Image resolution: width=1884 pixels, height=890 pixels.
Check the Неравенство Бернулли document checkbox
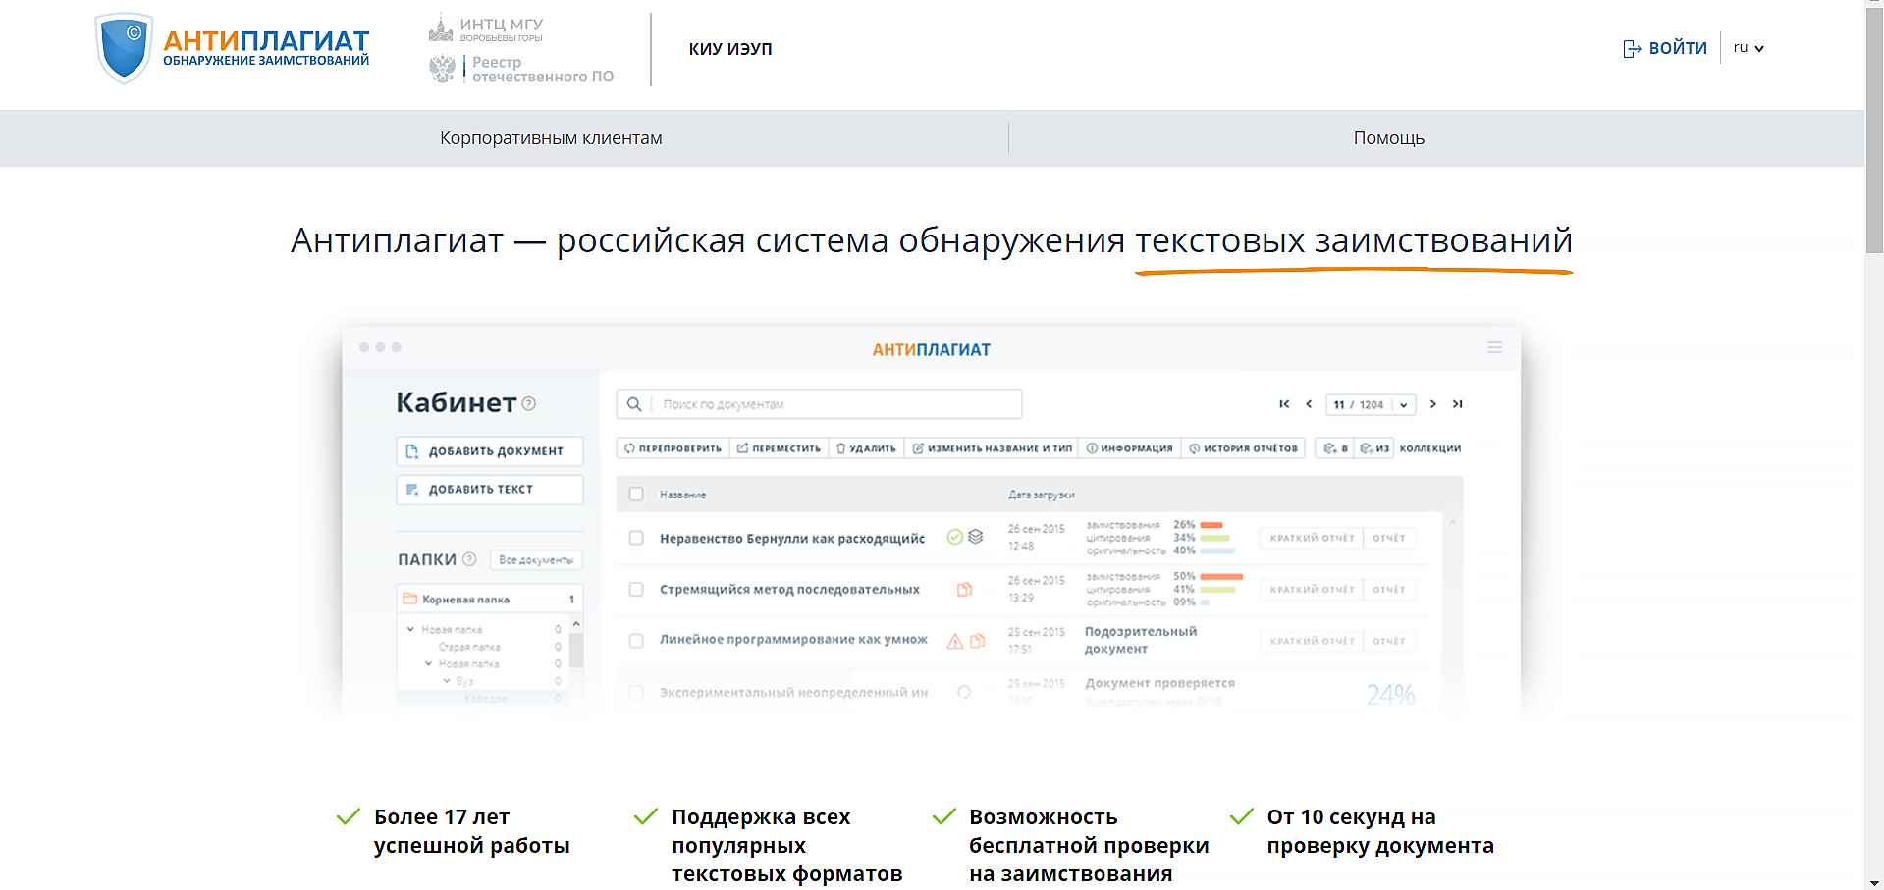pos(636,538)
